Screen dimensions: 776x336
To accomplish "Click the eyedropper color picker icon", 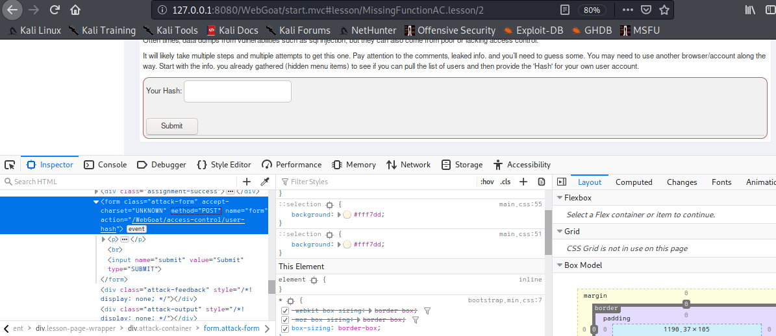I will pyautogui.click(x=265, y=182).
